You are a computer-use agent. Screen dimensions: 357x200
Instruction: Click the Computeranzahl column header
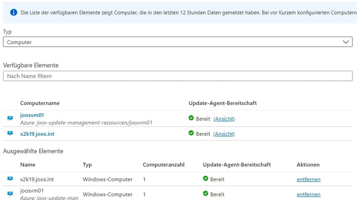point(163,165)
